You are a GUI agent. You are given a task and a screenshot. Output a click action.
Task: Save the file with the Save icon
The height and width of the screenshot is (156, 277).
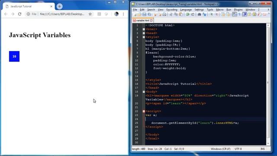(x=144, y=14)
